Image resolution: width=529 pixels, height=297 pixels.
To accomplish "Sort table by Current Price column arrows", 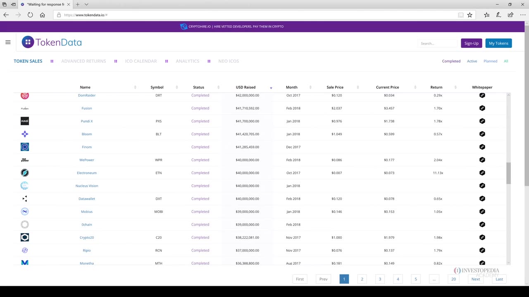I will pyautogui.click(x=415, y=87).
